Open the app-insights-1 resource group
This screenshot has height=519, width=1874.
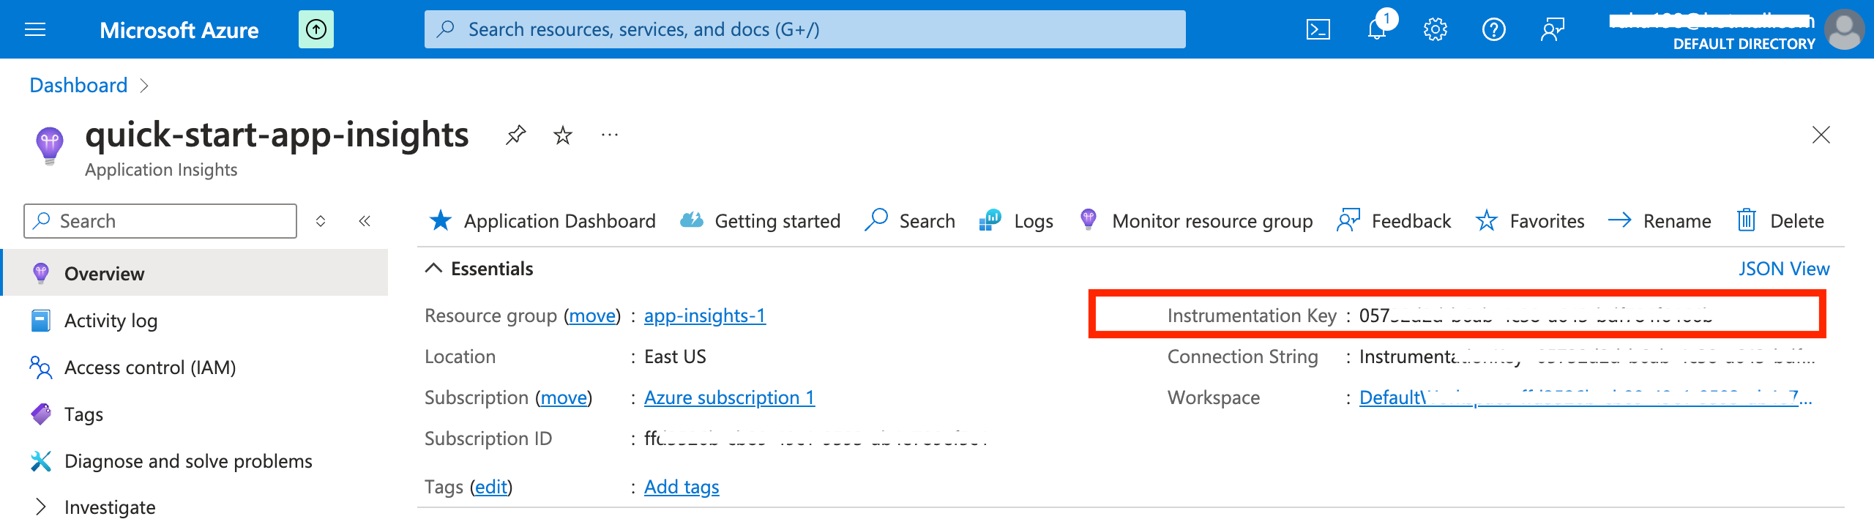705,315
